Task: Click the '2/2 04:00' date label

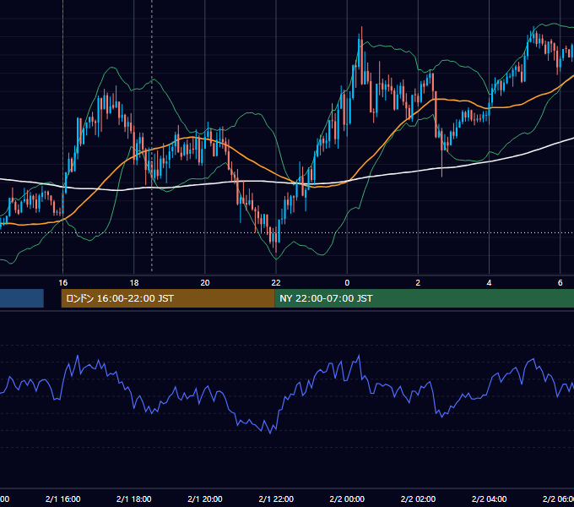Action: click(x=489, y=499)
